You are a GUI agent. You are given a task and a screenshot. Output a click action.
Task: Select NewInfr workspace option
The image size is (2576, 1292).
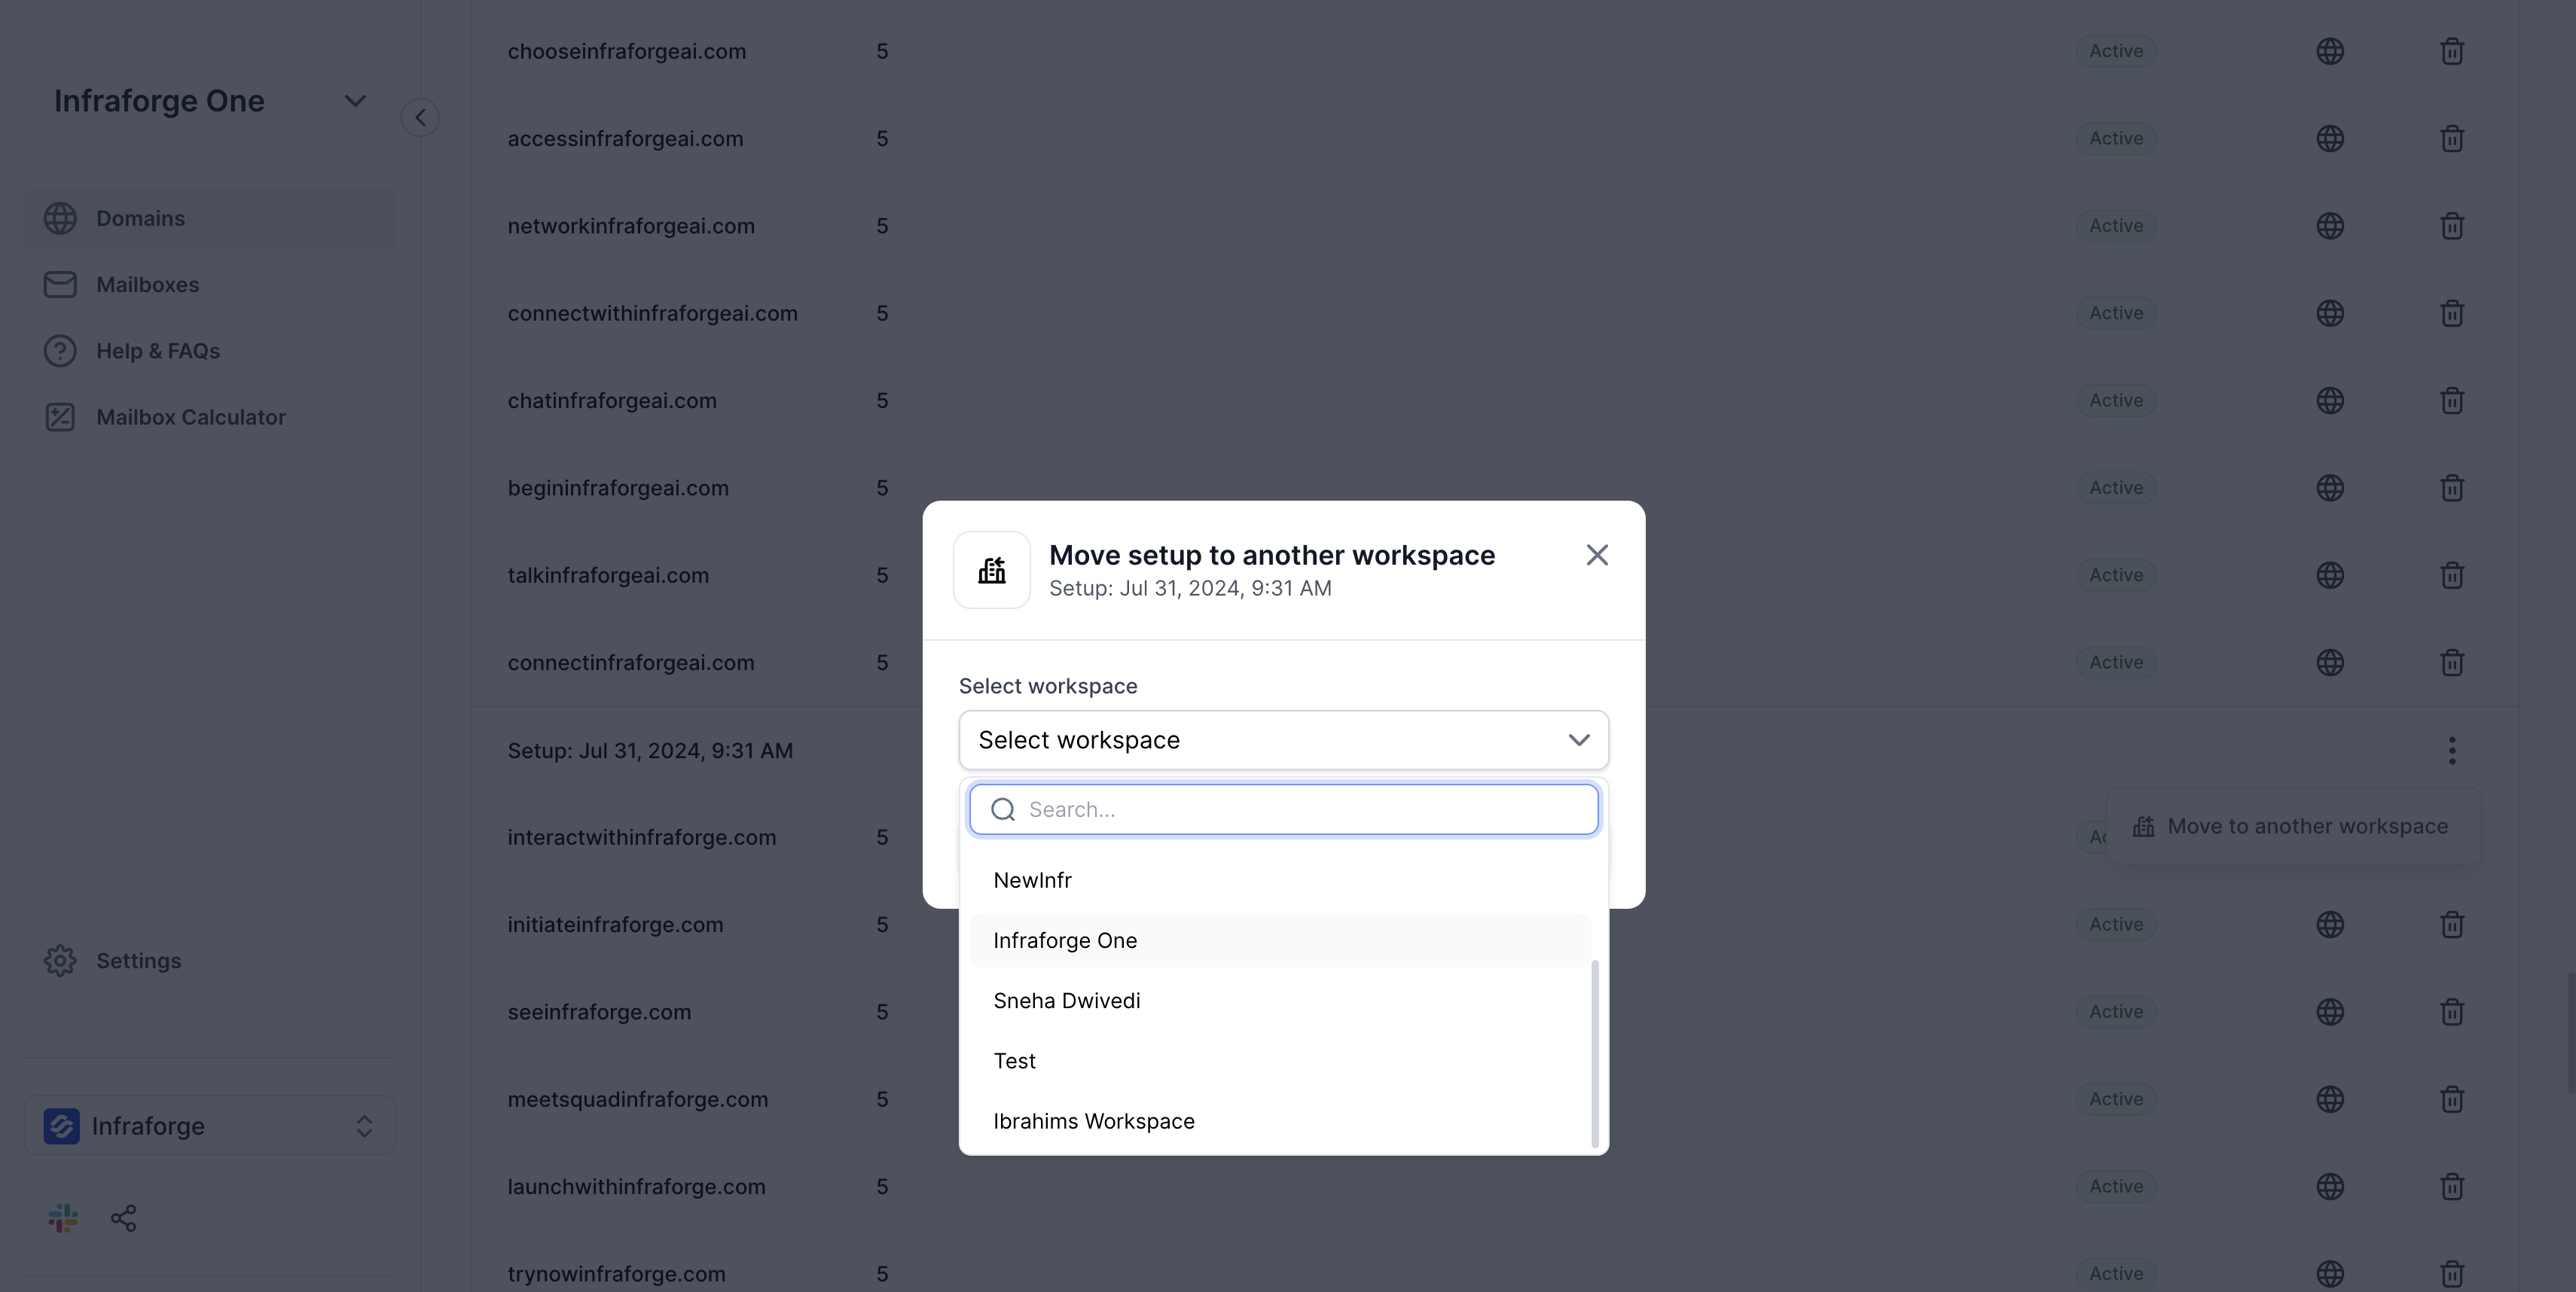pyautogui.click(x=1280, y=880)
